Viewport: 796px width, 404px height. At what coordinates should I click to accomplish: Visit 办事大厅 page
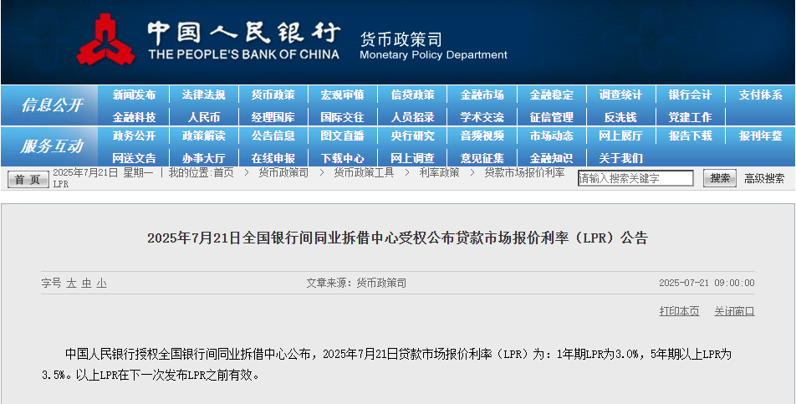coord(203,158)
